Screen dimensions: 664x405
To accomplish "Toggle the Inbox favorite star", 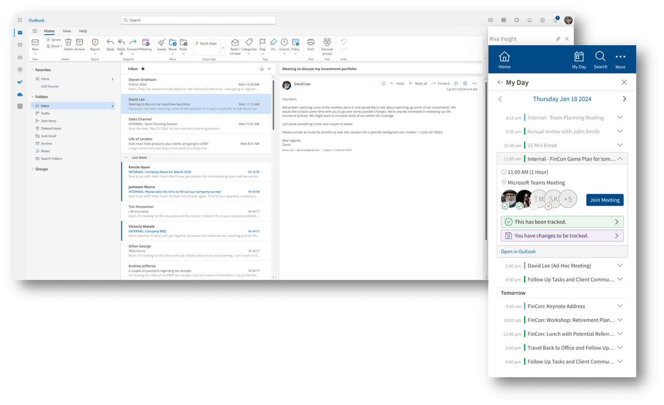I will (143, 69).
